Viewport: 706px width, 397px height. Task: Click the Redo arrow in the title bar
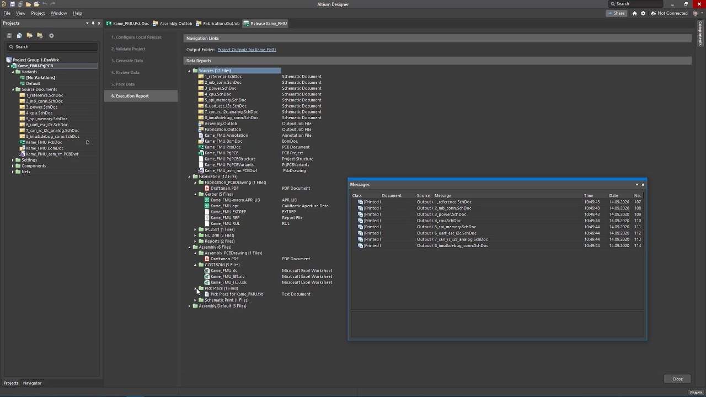point(53,4)
